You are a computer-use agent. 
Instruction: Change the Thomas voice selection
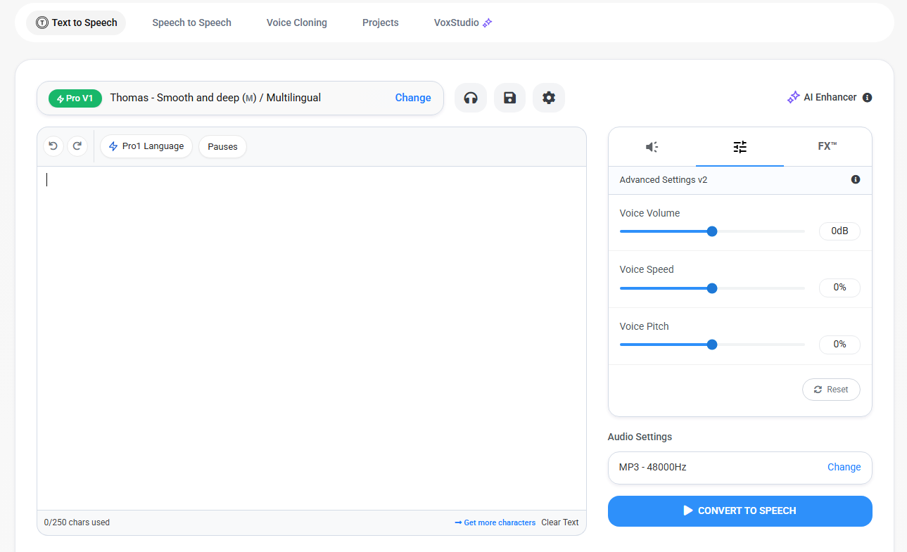pyautogui.click(x=413, y=98)
